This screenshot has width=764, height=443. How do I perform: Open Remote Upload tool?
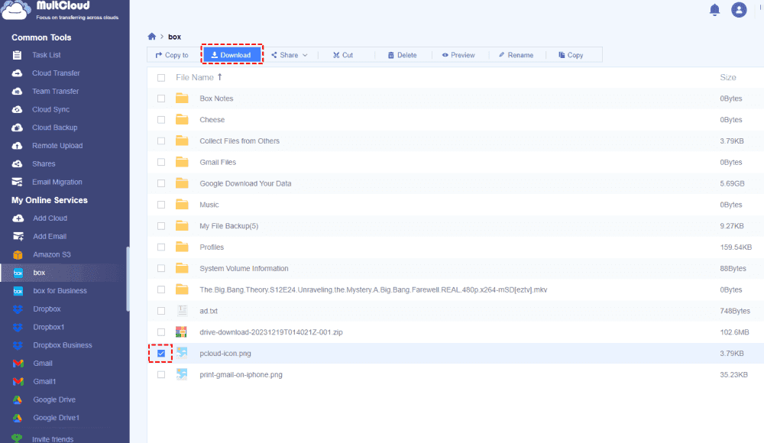pos(57,146)
